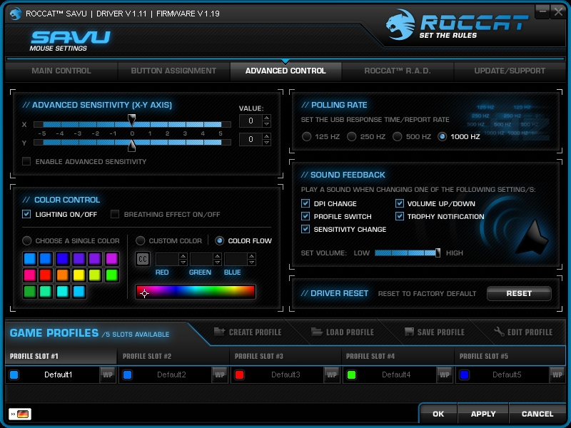Uncheck DPI Change sound feedback

[305, 204]
